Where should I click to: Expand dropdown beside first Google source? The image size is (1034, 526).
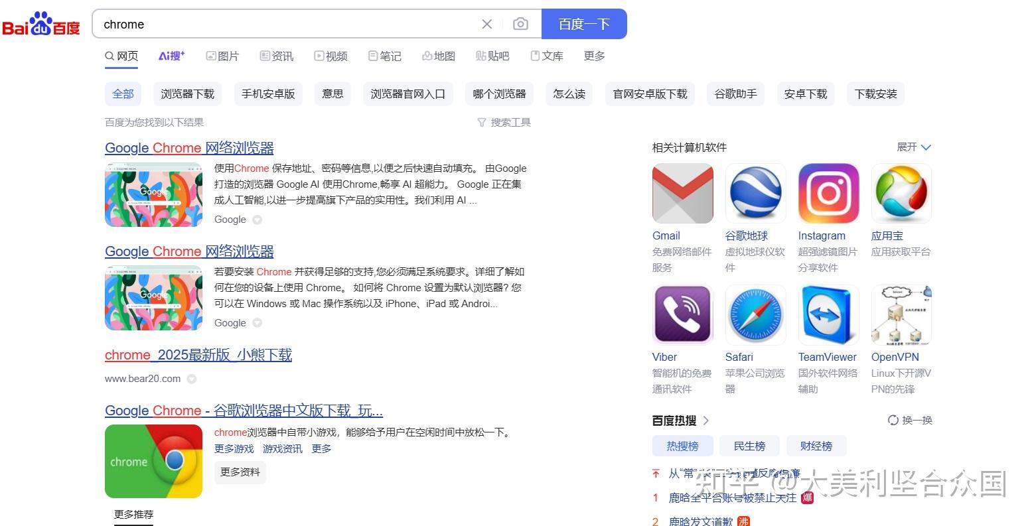[x=257, y=220]
